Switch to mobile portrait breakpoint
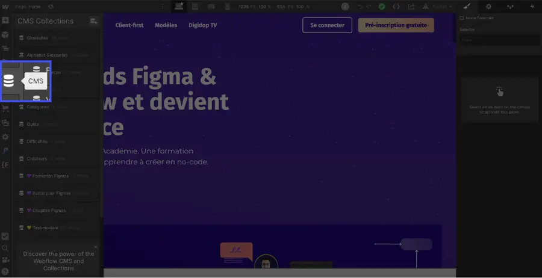Image resolution: width=542 pixels, height=278 pixels. pos(228,6)
